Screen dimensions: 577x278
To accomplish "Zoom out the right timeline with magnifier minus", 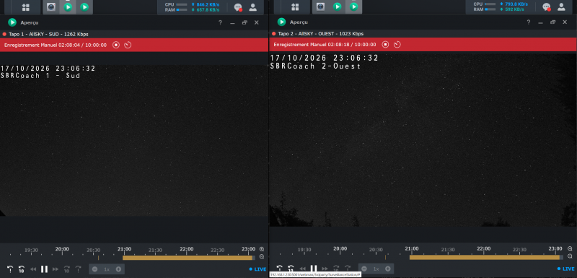I will tap(570, 256).
